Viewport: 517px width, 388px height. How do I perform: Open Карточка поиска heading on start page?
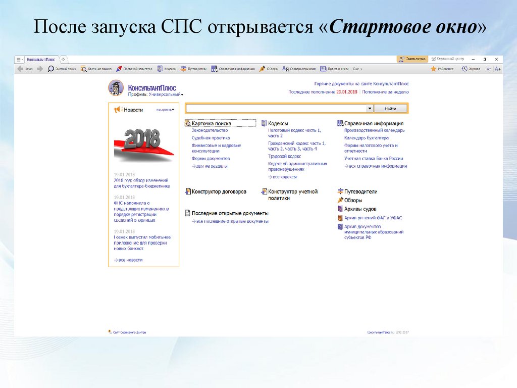(x=212, y=123)
